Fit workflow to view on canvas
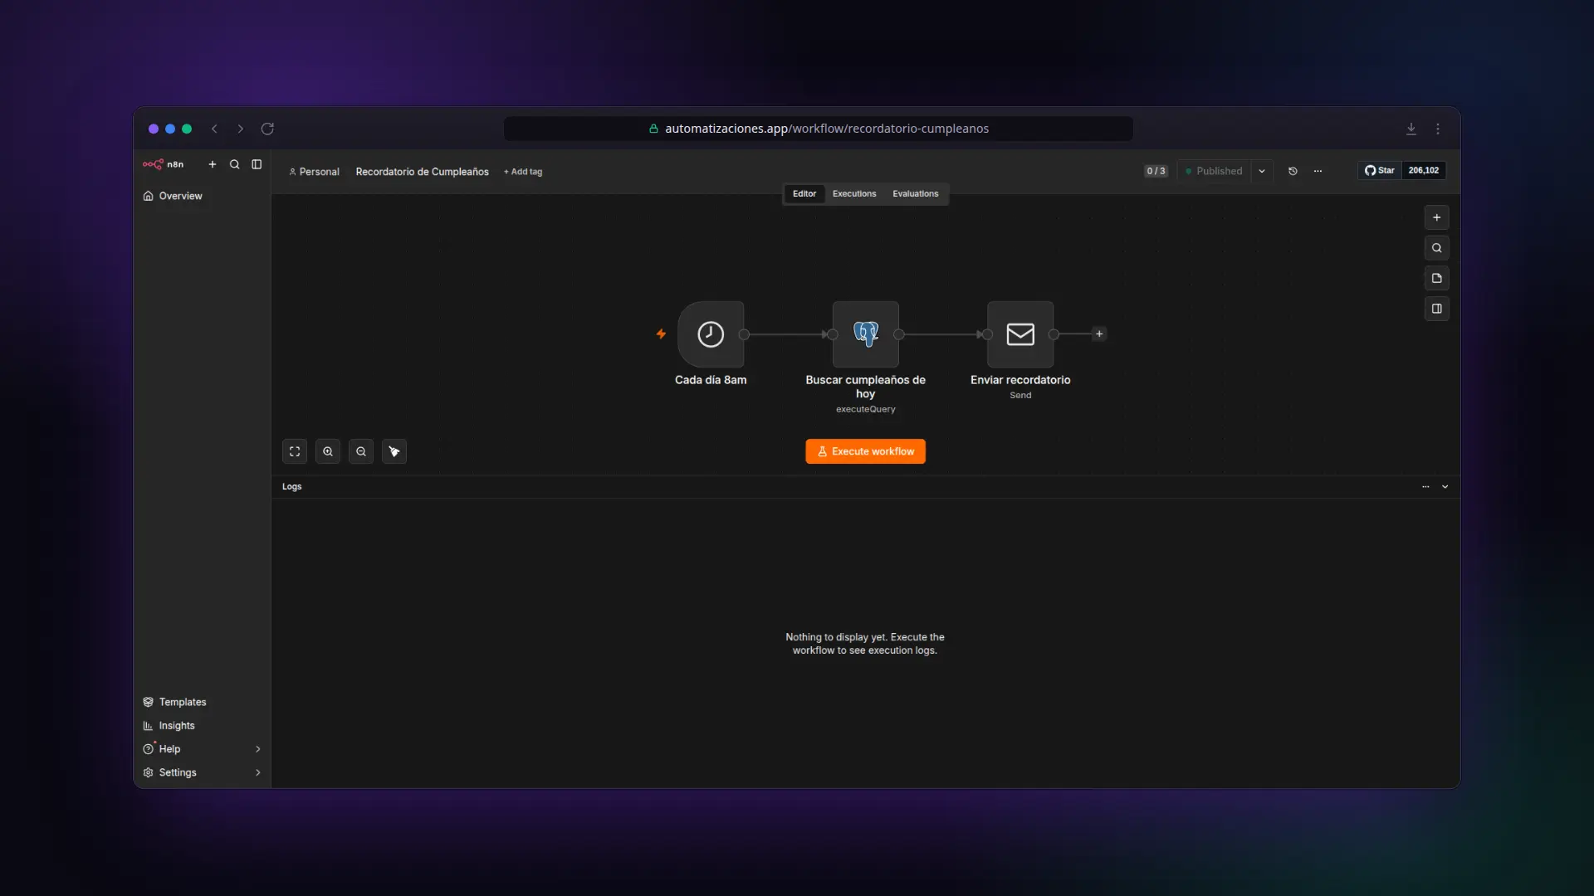Image resolution: width=1594 pixels, height=896 pixels. 295,451
